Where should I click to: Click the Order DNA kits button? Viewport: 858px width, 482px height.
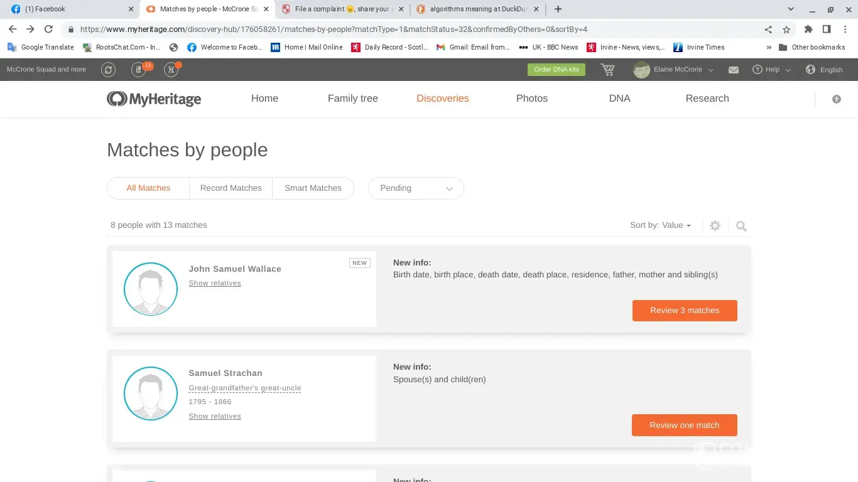tap(556, 70)
